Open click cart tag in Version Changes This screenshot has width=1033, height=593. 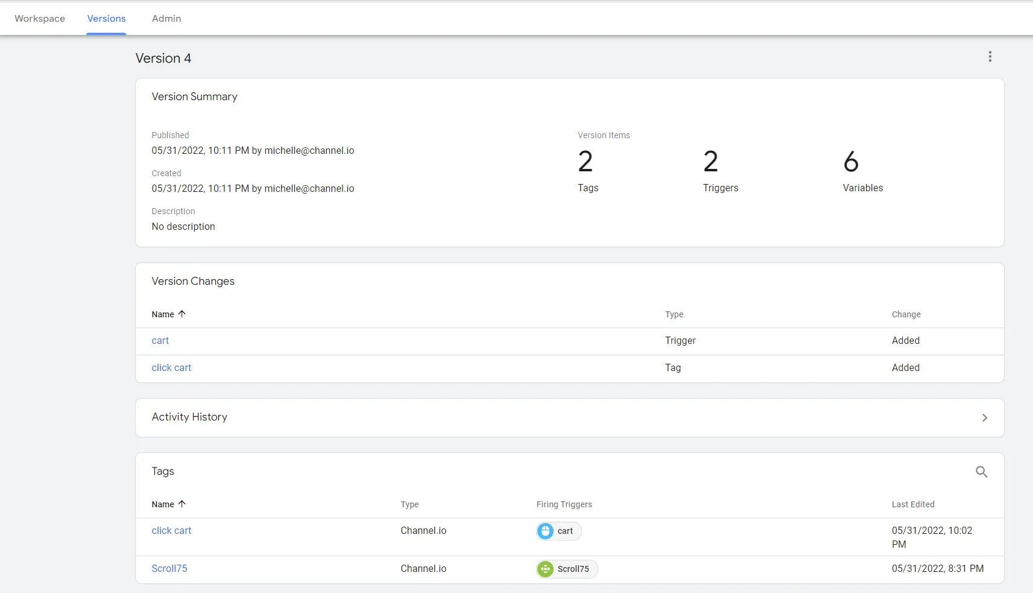[x=171, y=368]
